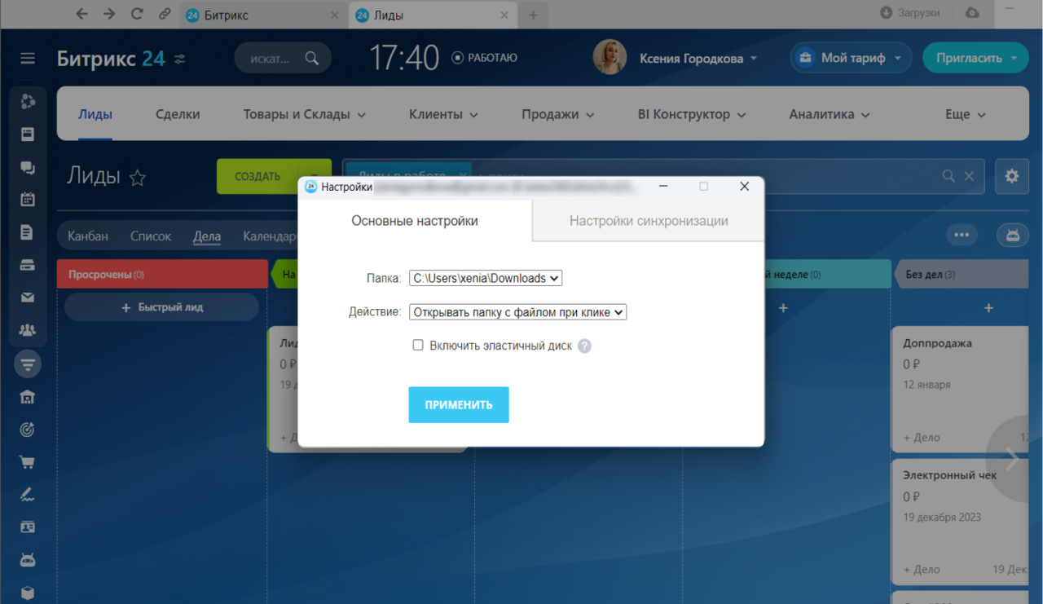
Task: Open the target marketing icon in sidebar
Action: (x=28, y=430)
